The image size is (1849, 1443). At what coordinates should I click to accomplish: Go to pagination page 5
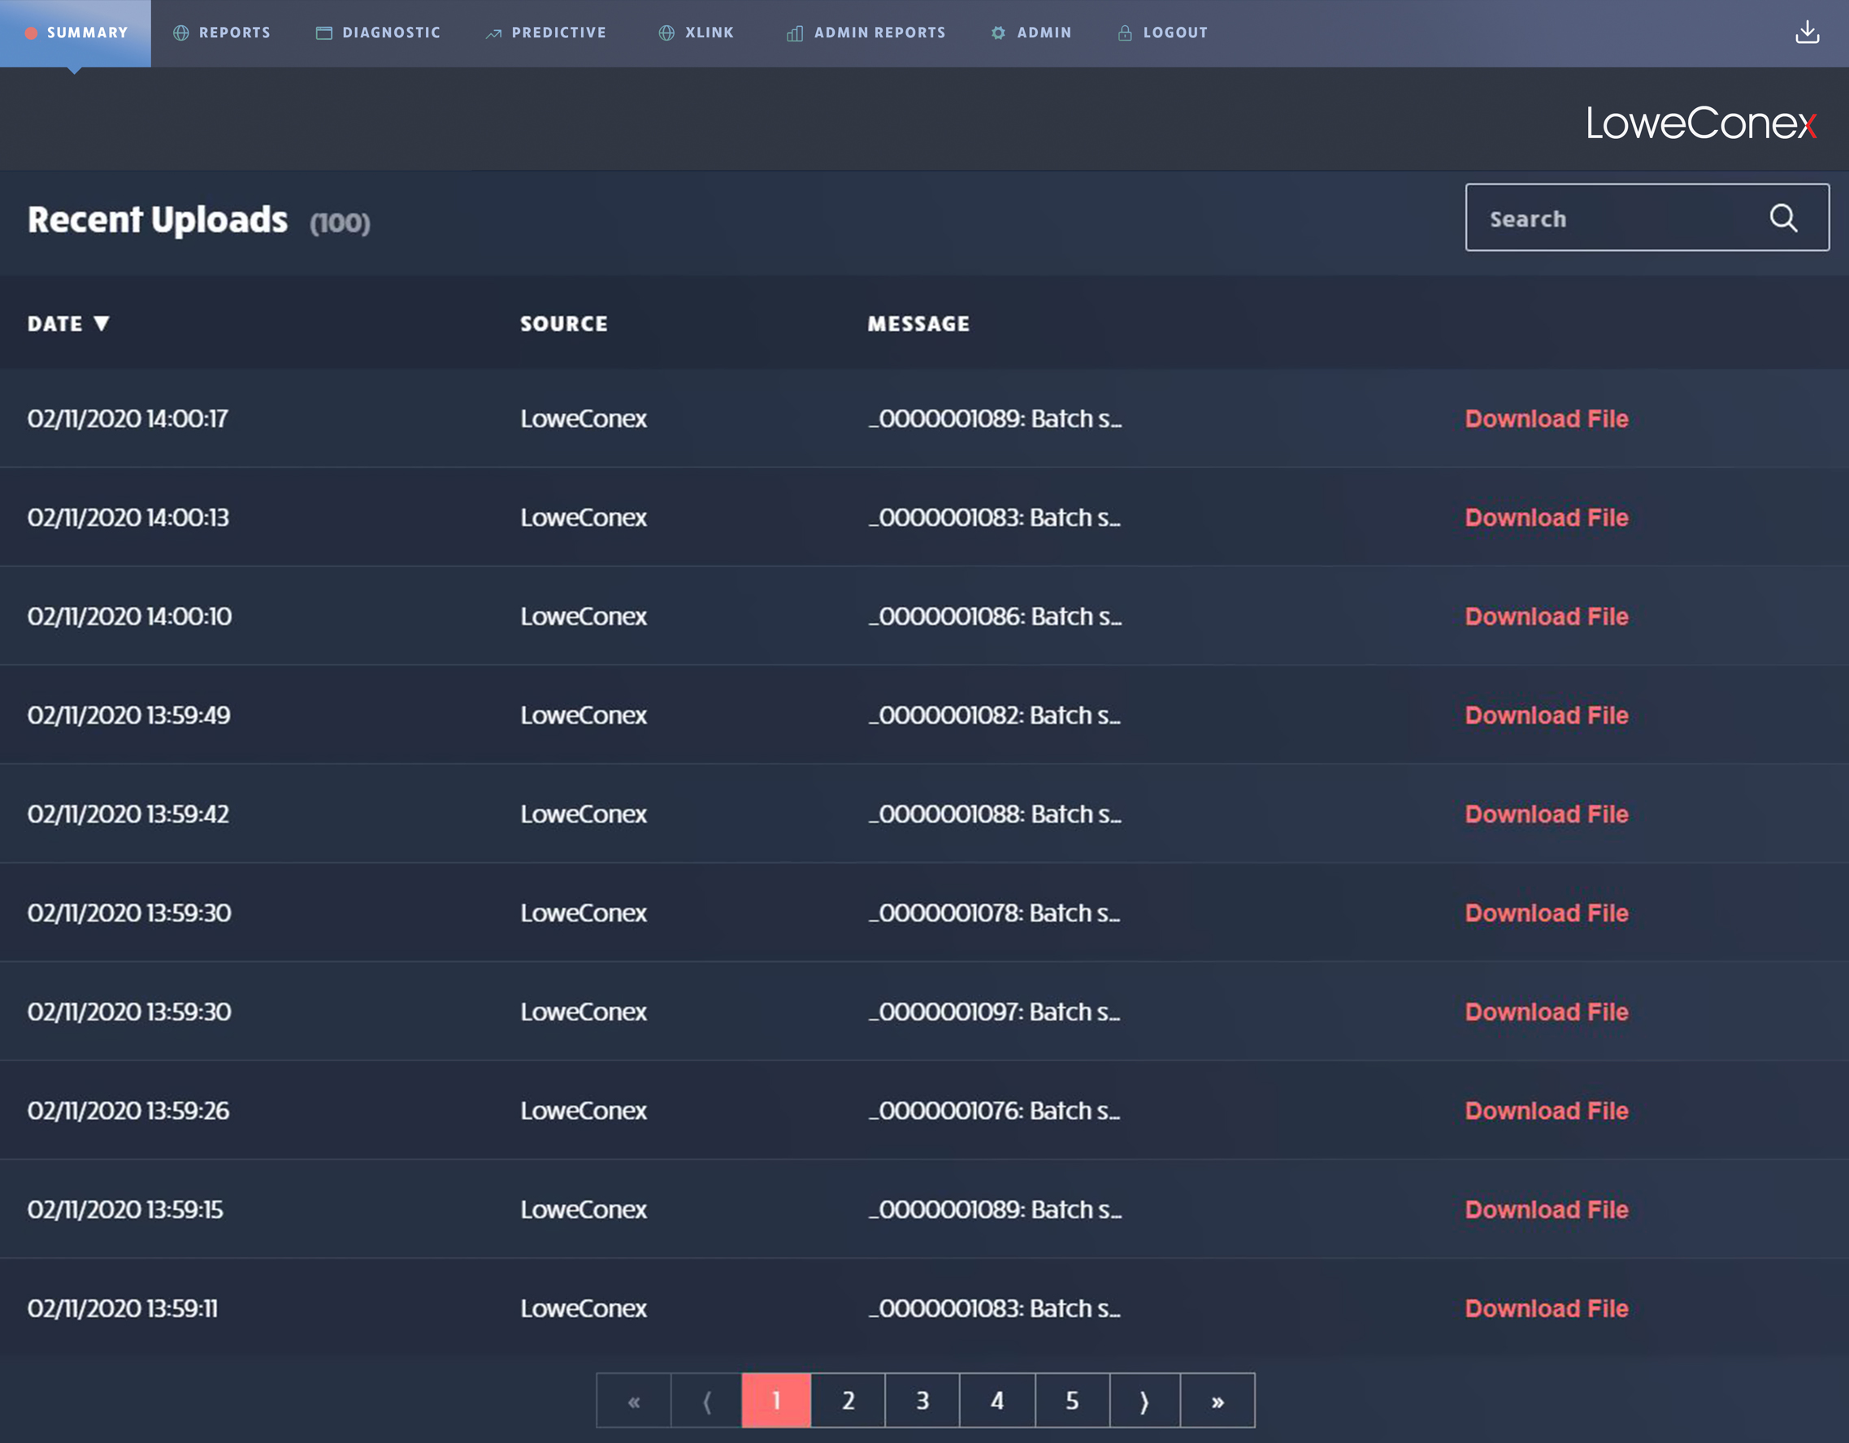coord(1072,1401)
